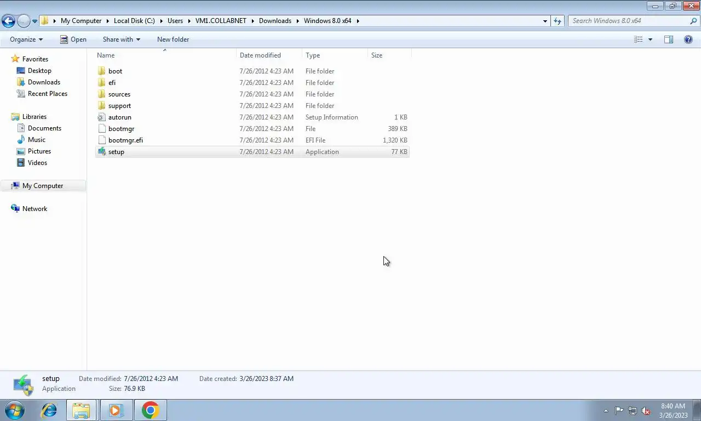Open Action Center flag icon
This screenshot has height=421, width=701.
point(619,411)
